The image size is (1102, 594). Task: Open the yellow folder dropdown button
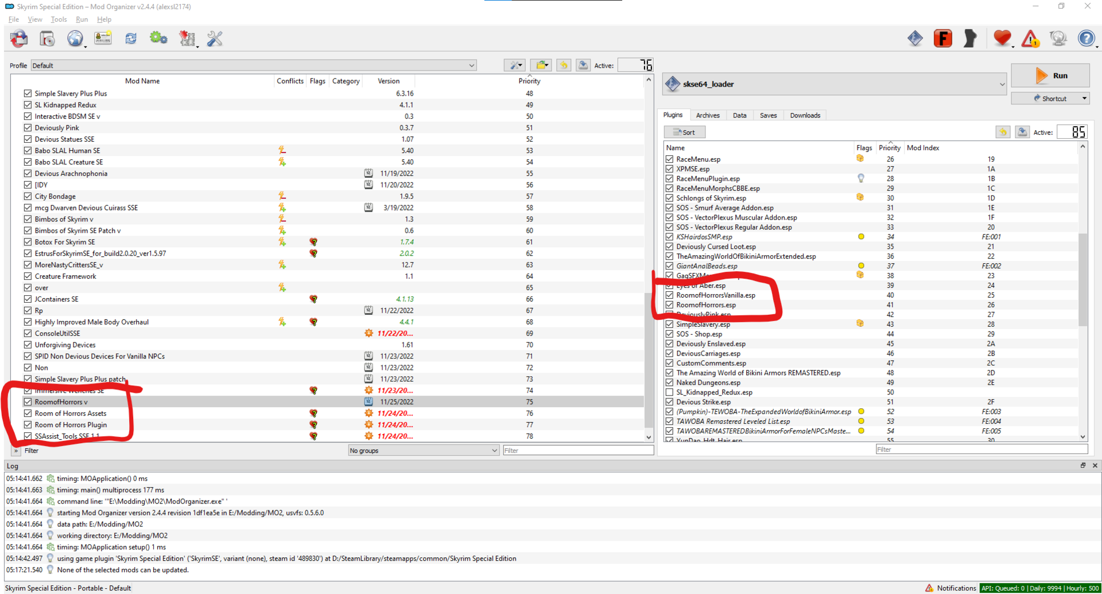541,65
